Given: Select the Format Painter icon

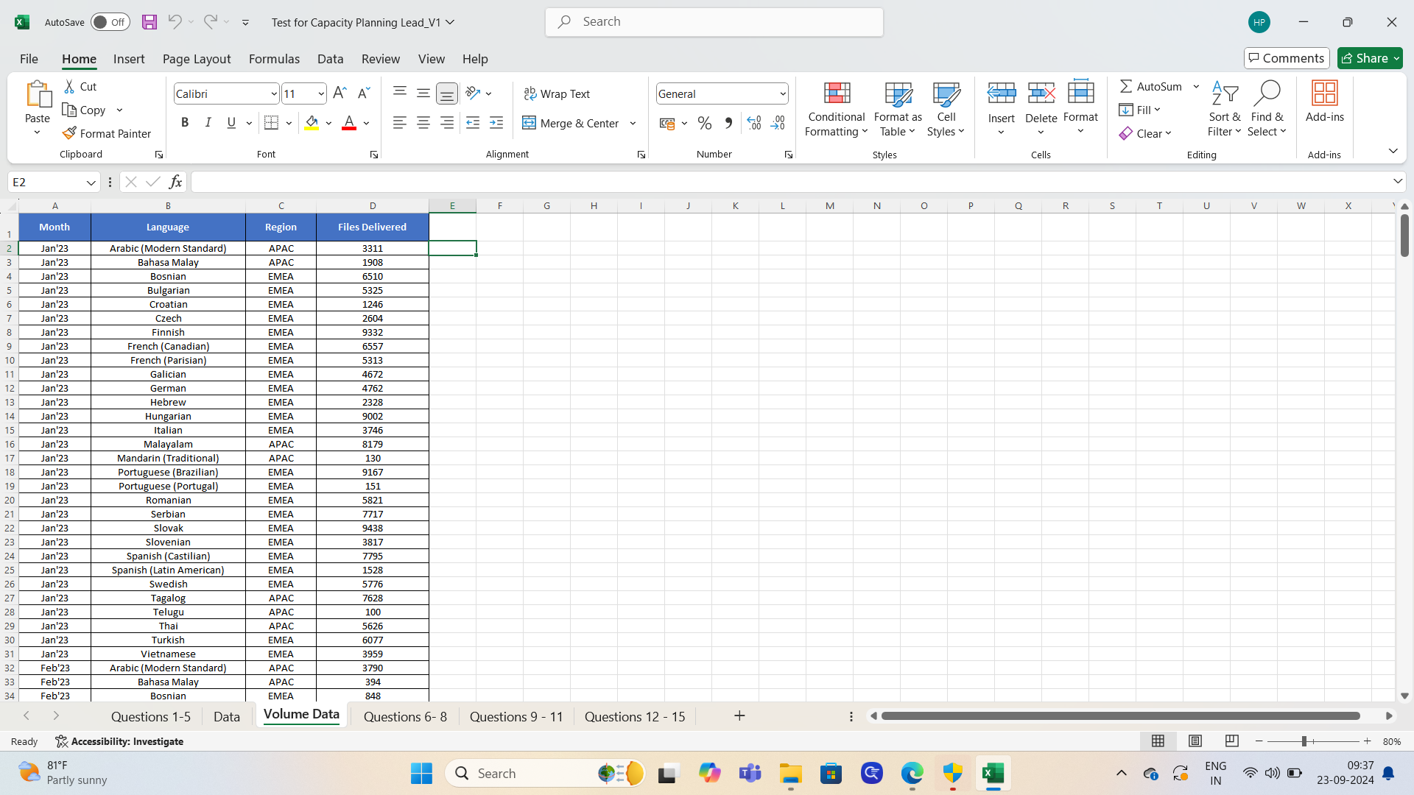Looking at the screenshot, I should (x=70, y=133).
